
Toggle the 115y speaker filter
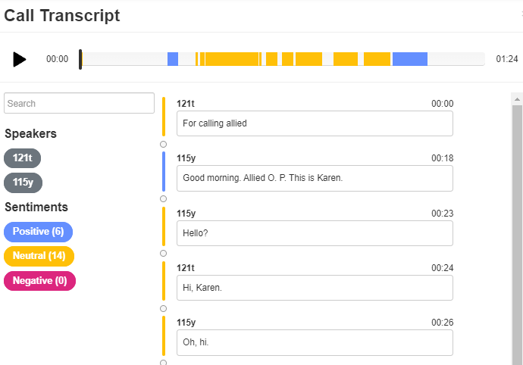tap(23, 182)
